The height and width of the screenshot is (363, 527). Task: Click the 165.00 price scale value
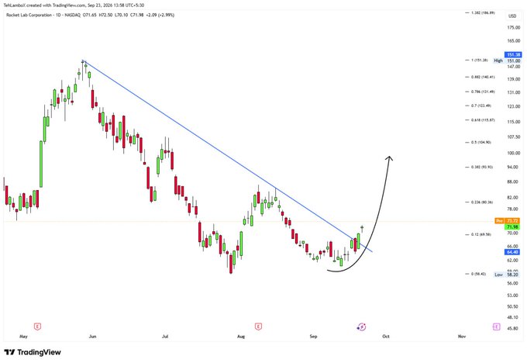514,40
